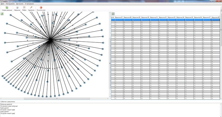Click column header Вершина 96
Screen dimensions: 222x117
198,17
